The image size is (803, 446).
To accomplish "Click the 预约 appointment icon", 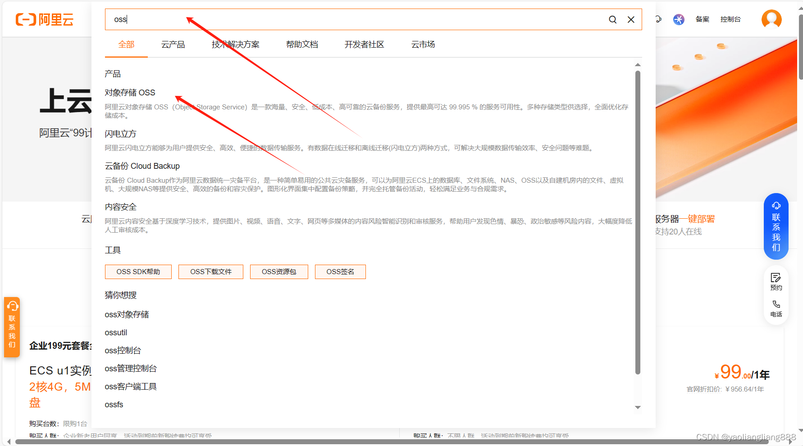I will pos(776,282).
